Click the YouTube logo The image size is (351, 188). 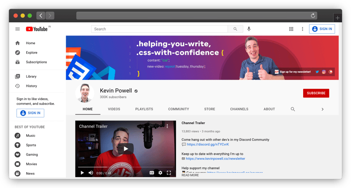[x=37, y=29]
